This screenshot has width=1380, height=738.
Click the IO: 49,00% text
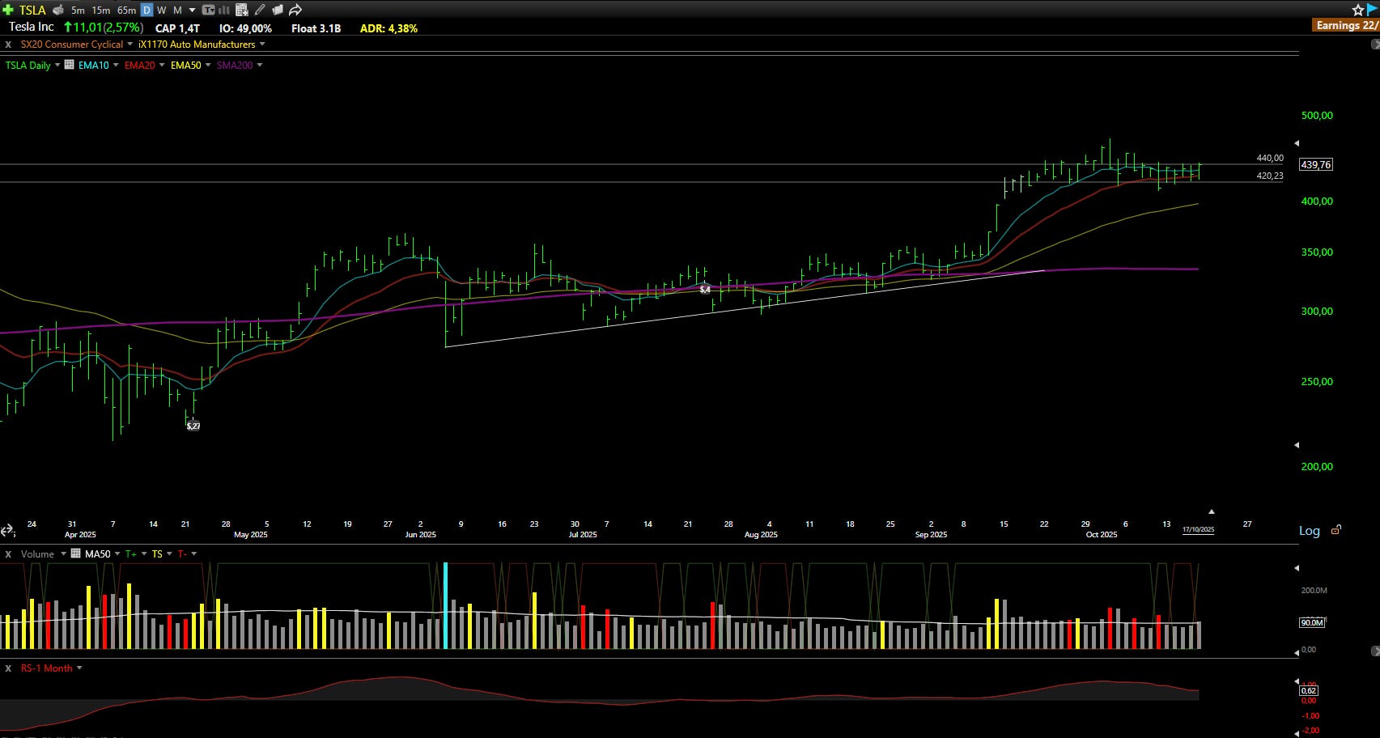point(245,28)
